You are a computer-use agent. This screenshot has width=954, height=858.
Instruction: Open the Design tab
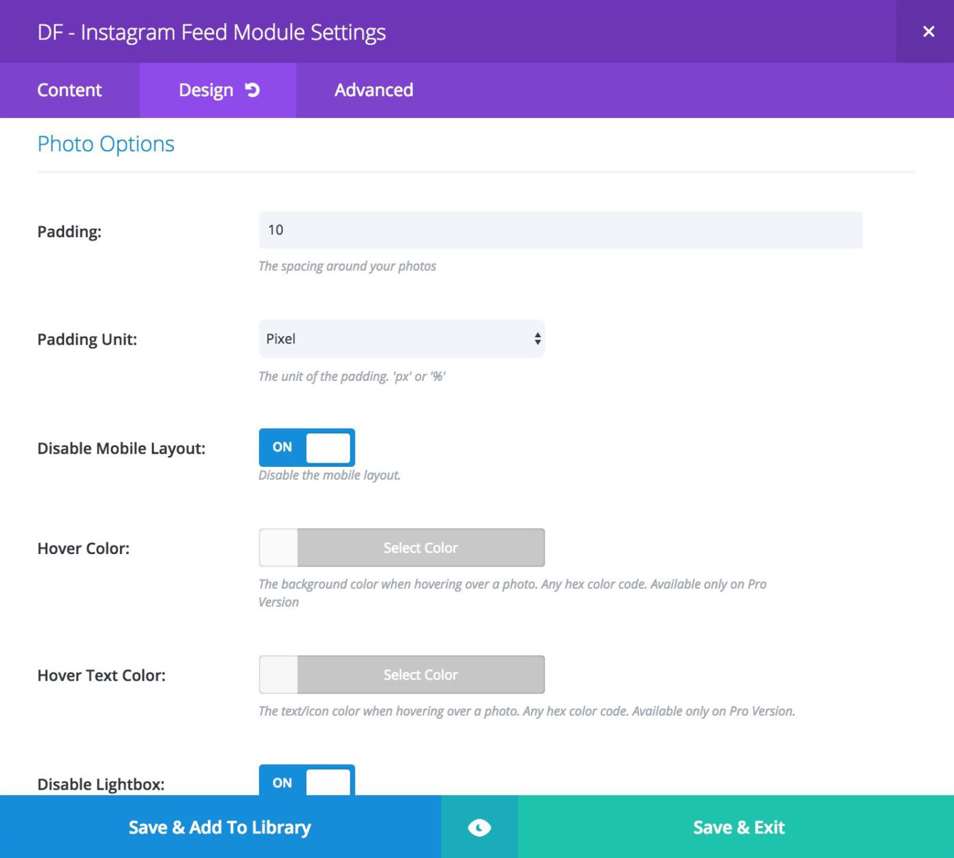click(217, 90)
